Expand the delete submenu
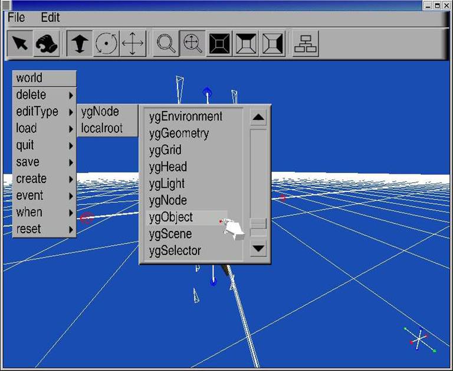This screenshot has height=371, width=453. (x=44, y=95)
